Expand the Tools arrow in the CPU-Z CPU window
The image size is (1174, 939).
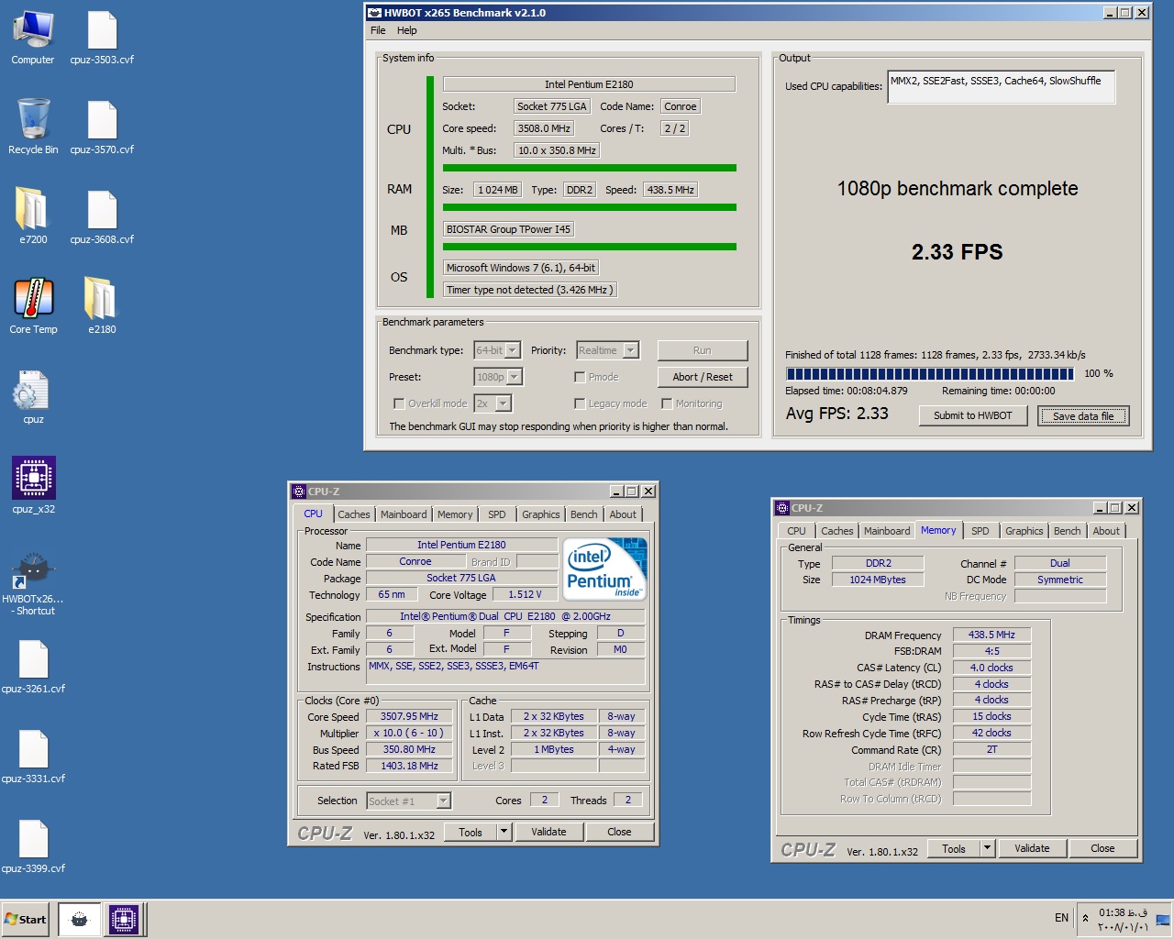(504, 832)
